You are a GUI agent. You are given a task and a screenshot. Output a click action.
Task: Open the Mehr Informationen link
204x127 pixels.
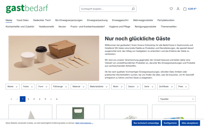pyautogui.click(x=84, y=123)
